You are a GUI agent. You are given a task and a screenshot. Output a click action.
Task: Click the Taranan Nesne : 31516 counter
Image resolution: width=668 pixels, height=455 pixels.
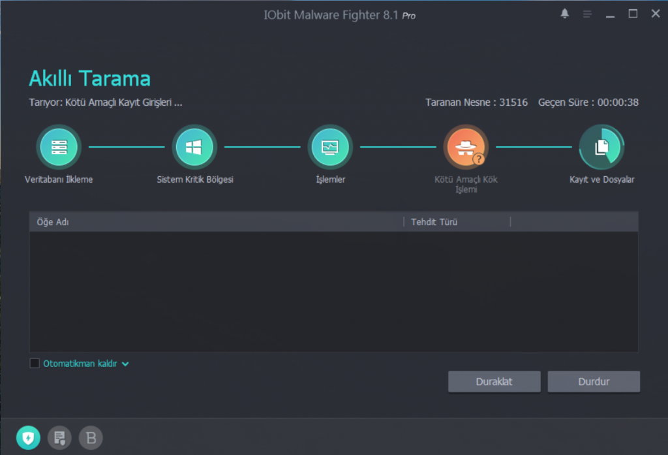476,102
